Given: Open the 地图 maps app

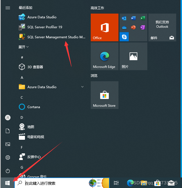Looking at the screenshot, I should [x=52, y=127].
